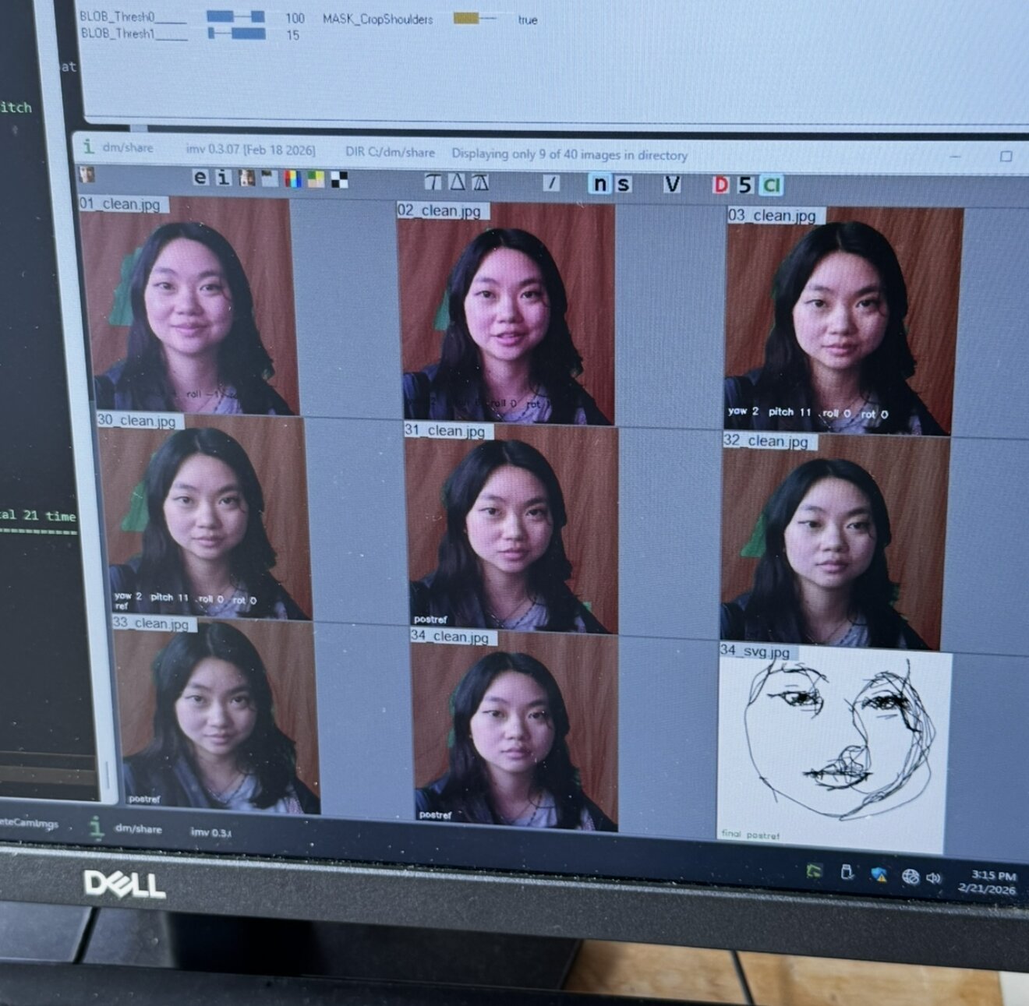Click the small portrait thumbnail toolbar icon
Screen dimensions: 1029x1006
tap(247, 178)
